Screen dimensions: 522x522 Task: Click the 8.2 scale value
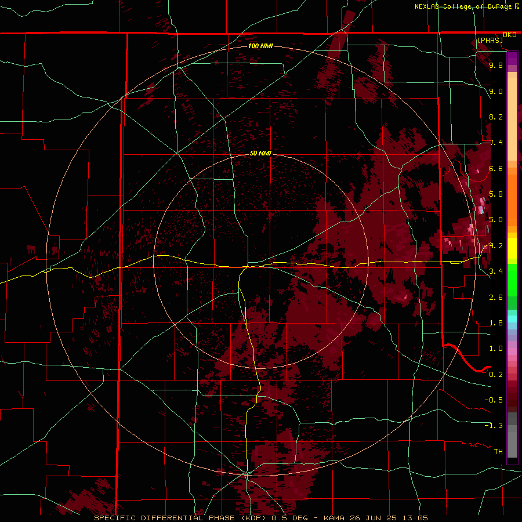click(x=496, y=117)
